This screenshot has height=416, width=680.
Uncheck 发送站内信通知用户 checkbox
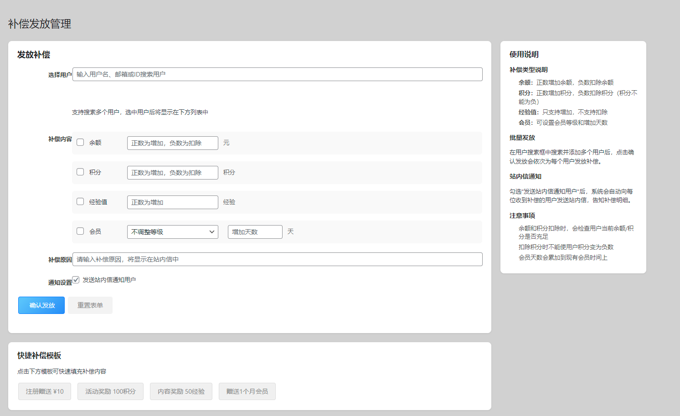pyautogui.click(x=76, y=280)
